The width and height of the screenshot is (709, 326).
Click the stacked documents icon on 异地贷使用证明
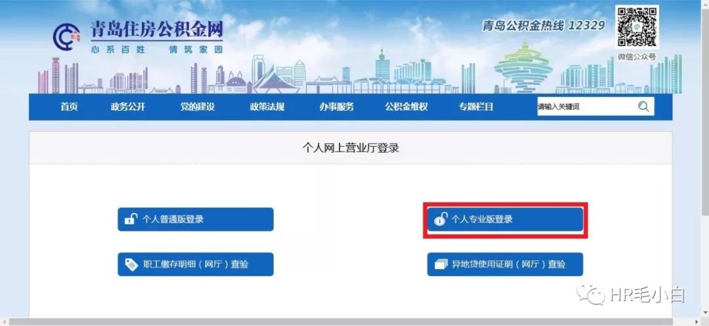440,264
